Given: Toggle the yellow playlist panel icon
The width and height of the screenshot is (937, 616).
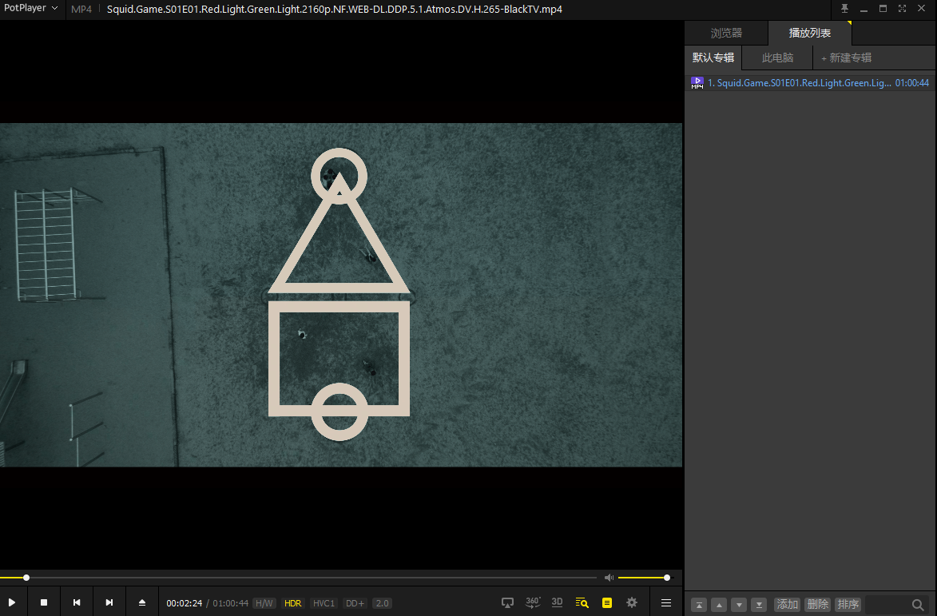Looking at the screenshot, I should tap(607, 603).
